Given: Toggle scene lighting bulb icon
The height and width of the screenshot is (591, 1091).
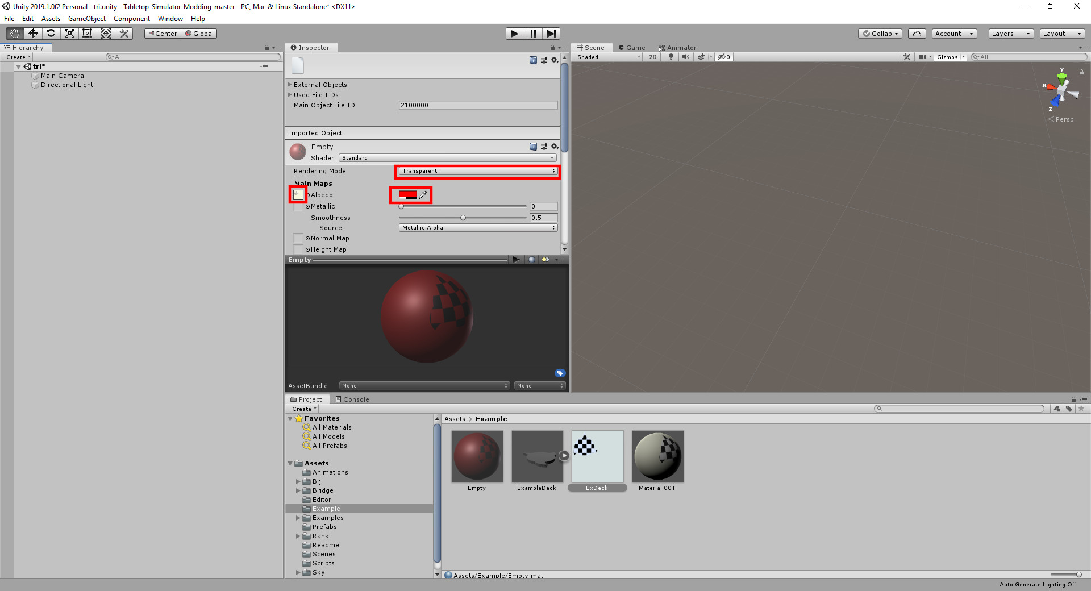Looking at the screenshot, I should (671, 57).
